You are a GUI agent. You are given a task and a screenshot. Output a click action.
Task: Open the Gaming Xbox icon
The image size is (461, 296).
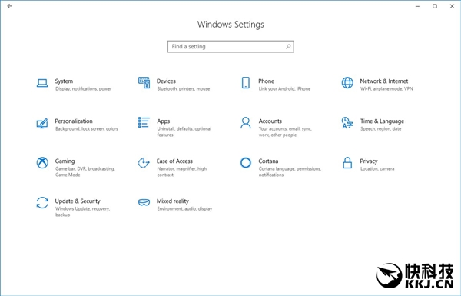pyautogui.click(x=42, y=163)
